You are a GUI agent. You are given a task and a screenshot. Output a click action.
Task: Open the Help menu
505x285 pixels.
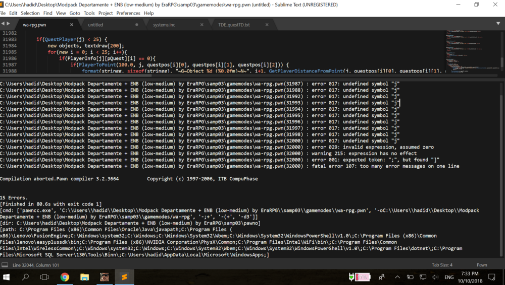point(149,13)
